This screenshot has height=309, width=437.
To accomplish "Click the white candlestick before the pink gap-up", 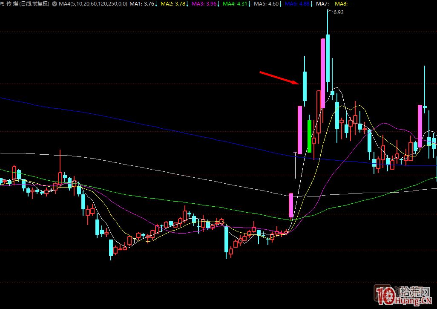I will pos(295,164).
